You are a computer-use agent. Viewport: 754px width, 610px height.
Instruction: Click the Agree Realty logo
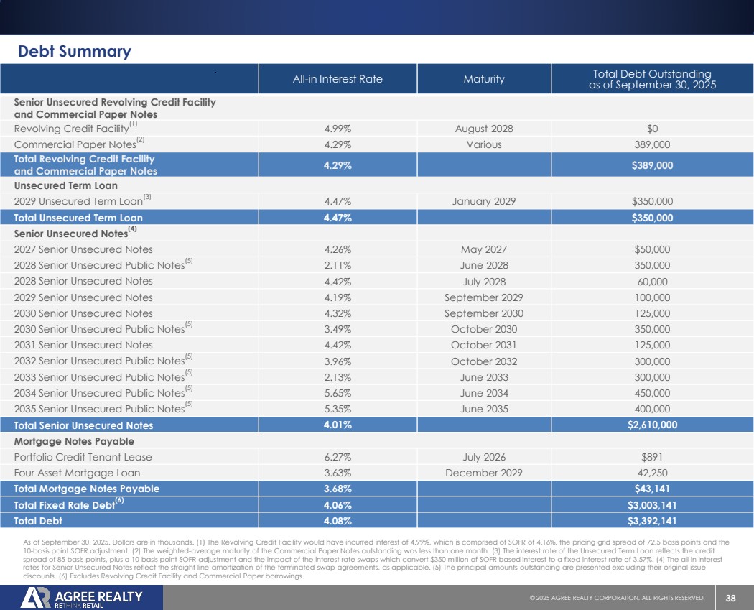82,598
